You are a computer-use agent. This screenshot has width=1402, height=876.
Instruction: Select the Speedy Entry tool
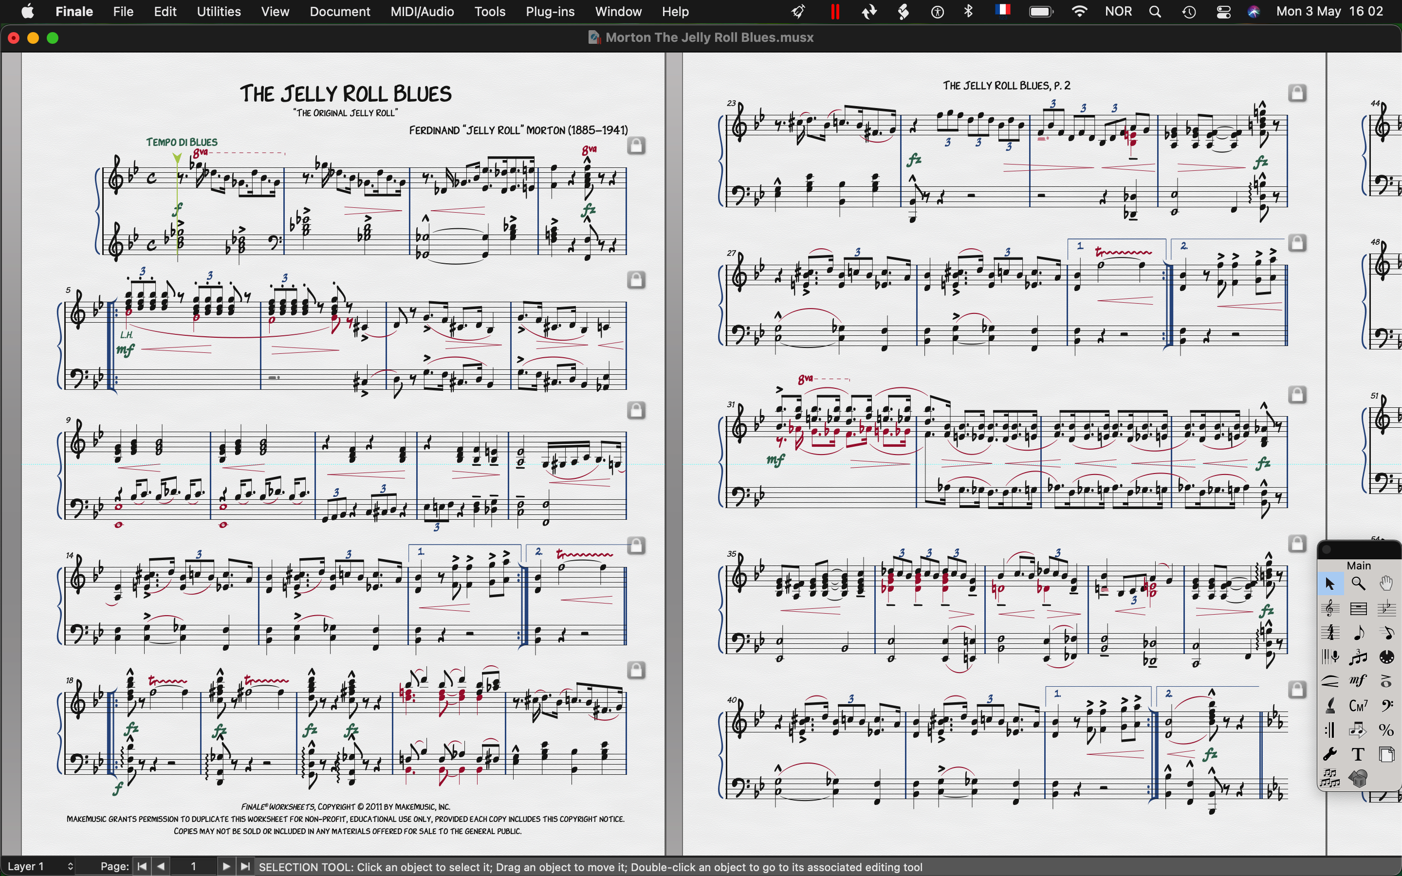[x=1387, y=633]
